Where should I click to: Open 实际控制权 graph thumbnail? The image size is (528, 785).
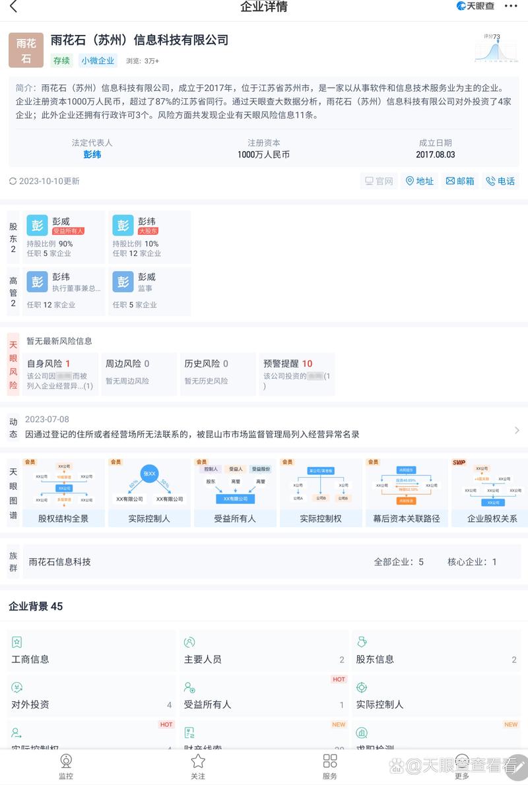(321, 493)
